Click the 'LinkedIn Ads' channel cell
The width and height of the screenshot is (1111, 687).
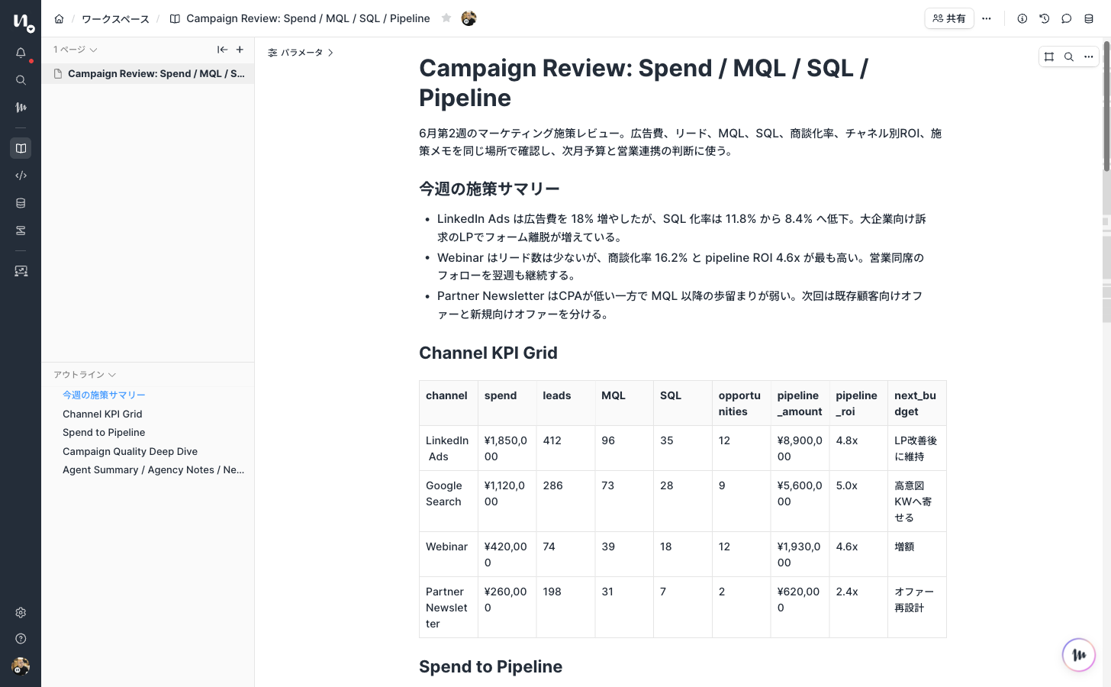click(447, 448)
